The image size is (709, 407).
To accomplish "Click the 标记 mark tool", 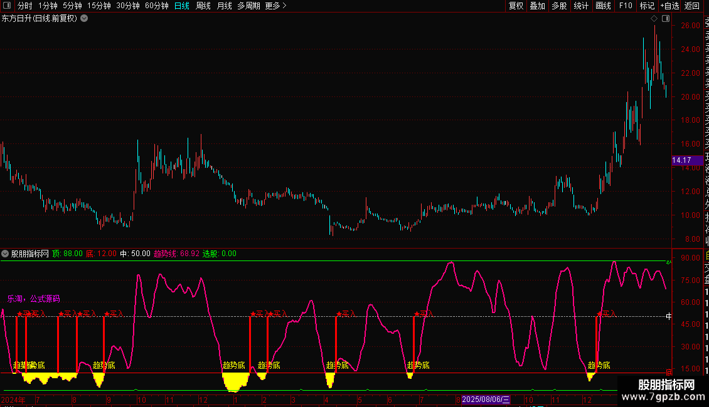I will pyautogui.click(x=647, y=6).
